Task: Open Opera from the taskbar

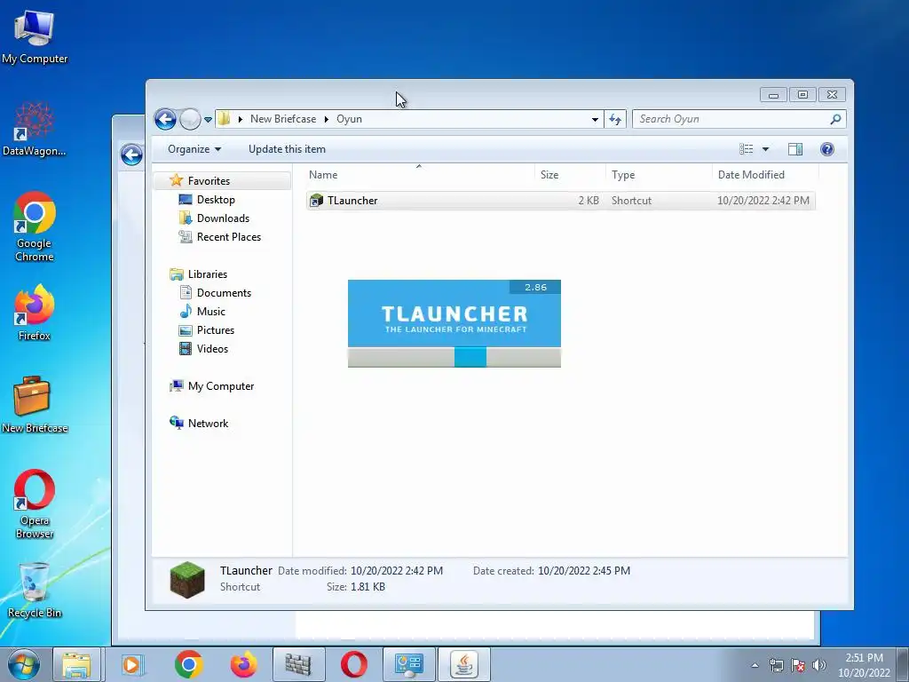Action: pos(353,664)
